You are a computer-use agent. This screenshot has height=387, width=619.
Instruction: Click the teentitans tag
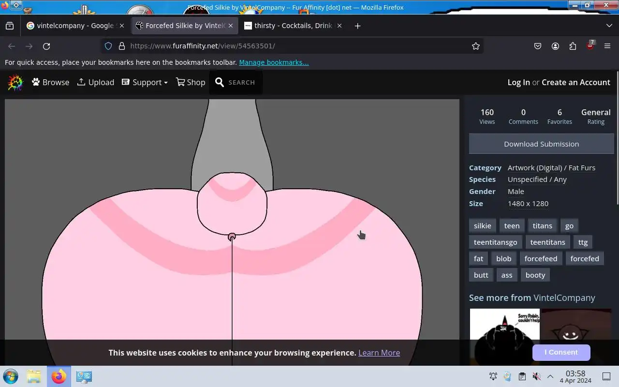tap(547, 242)
